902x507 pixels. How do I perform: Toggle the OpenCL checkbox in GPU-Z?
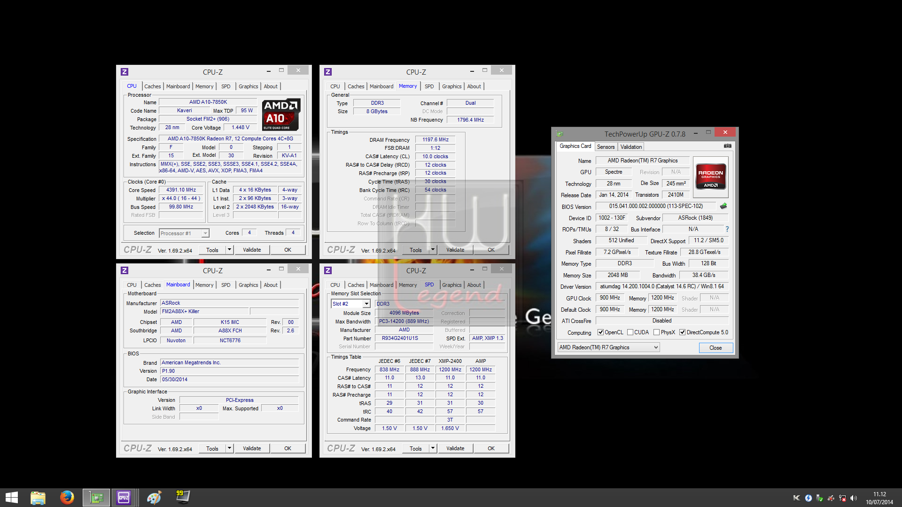click(x=600, y=332)
